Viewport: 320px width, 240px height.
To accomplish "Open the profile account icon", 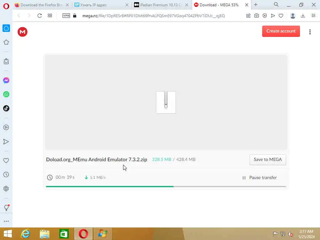I will 293,16.
